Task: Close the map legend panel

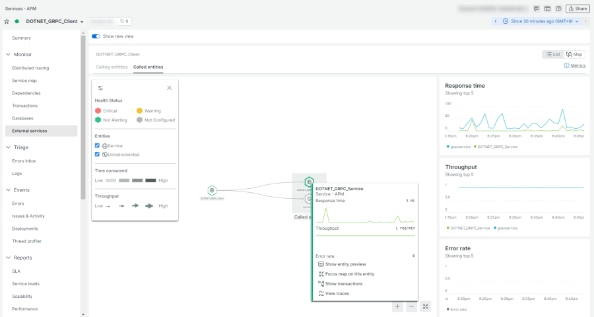Action: point(169,88)
